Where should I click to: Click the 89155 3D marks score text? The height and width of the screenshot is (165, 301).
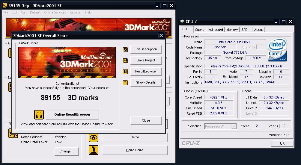[70, 98]
